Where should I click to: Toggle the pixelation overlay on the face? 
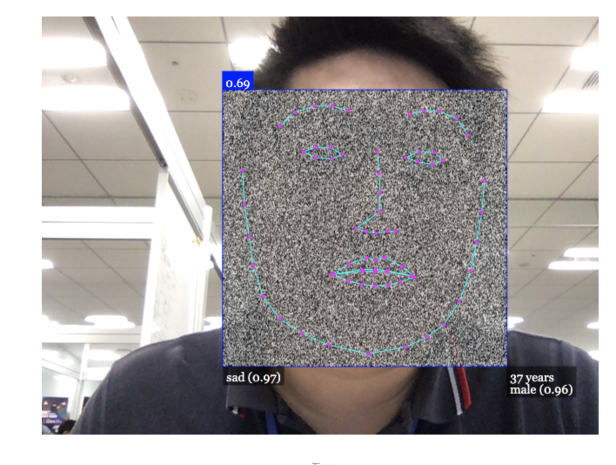pos(364,226)
